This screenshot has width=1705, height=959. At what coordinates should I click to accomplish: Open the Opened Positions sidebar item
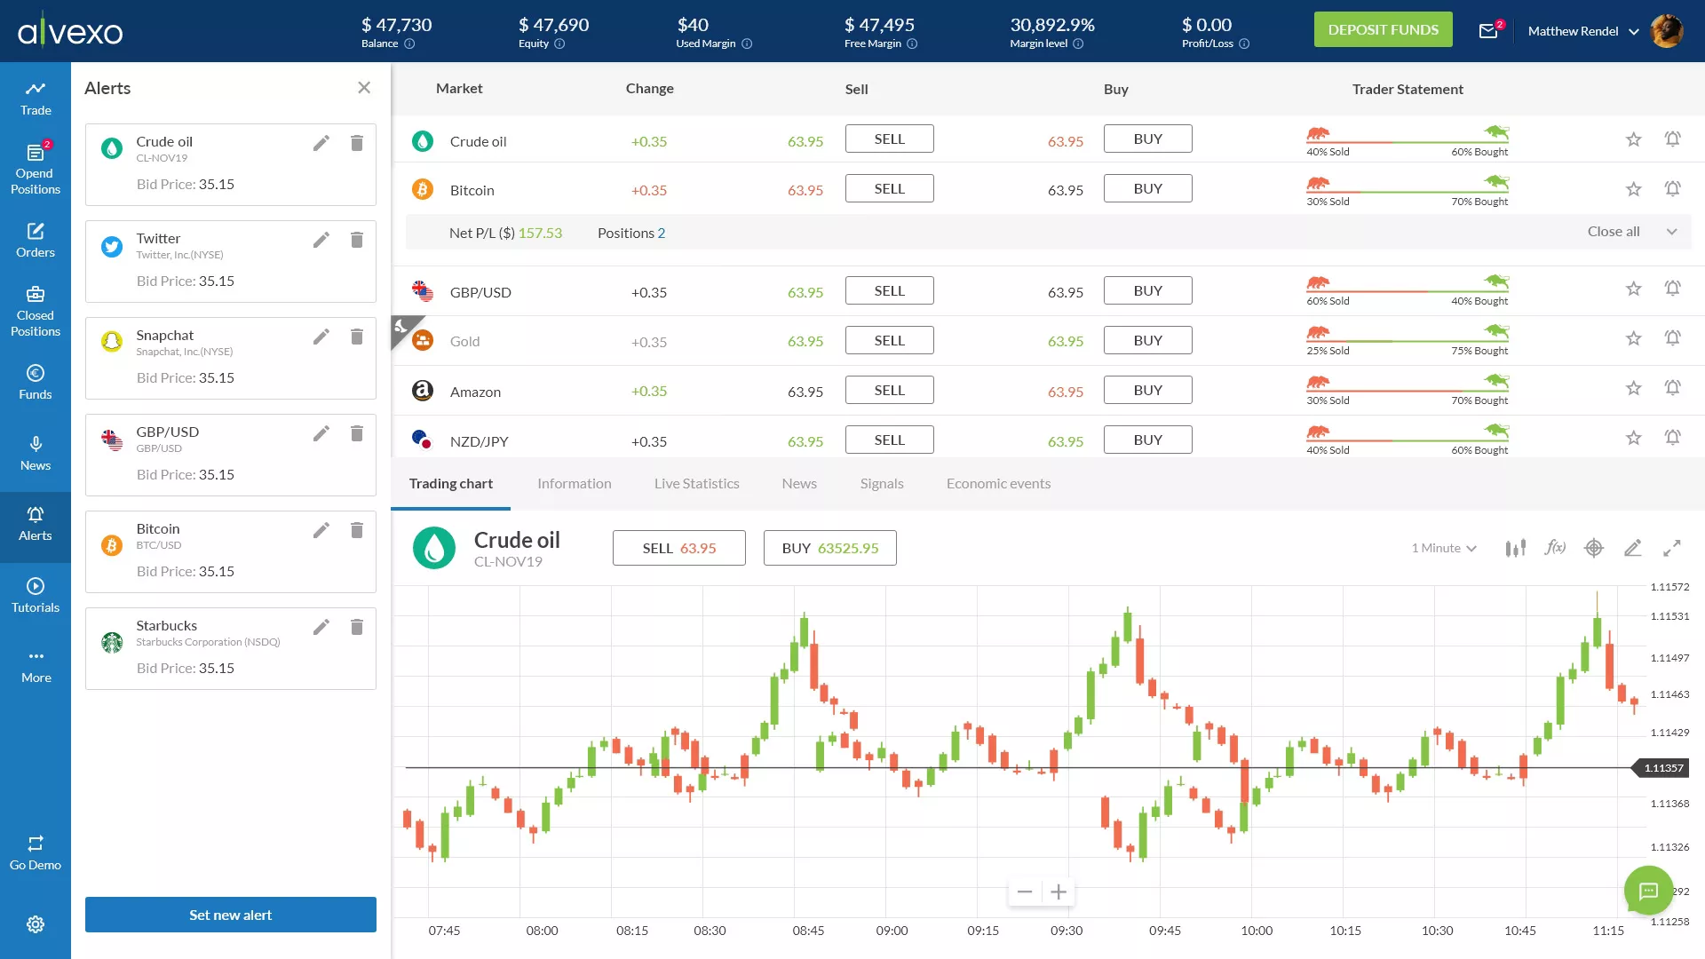pos(36,169)
